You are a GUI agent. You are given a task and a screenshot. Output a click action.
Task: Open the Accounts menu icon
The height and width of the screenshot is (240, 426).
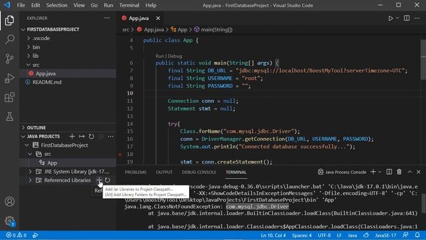tap(9, 201)
